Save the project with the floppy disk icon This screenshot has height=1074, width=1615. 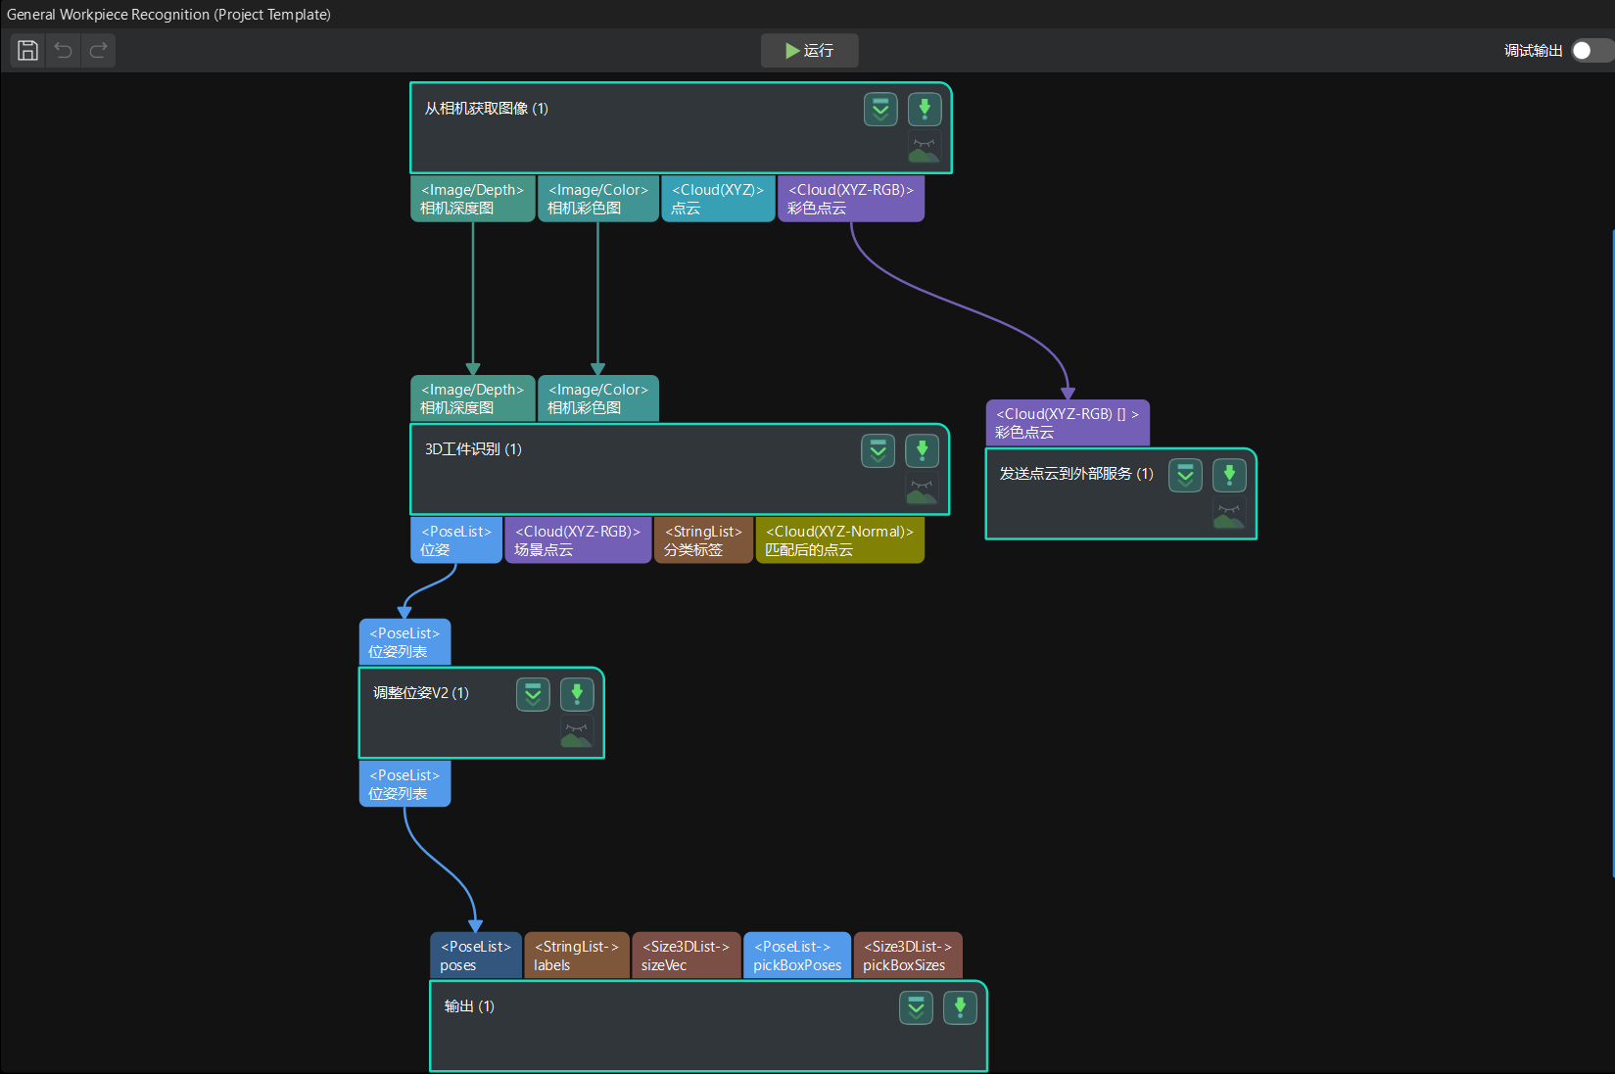click(28, 50)
